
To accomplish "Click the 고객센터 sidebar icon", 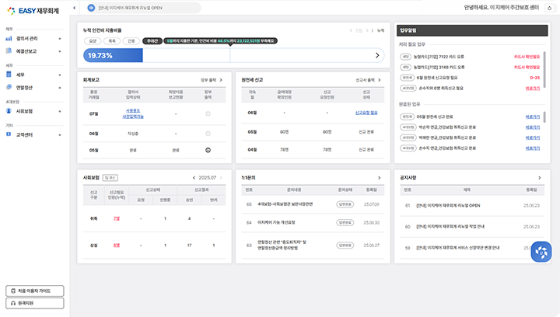I will 9,134.
